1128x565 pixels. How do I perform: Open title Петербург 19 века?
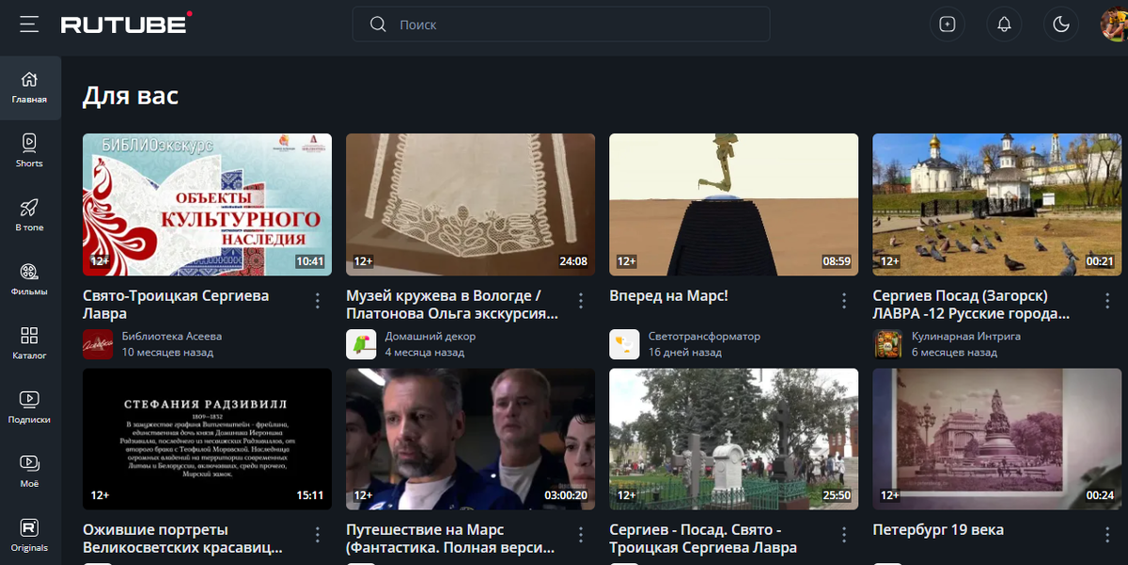pos(938,529)
